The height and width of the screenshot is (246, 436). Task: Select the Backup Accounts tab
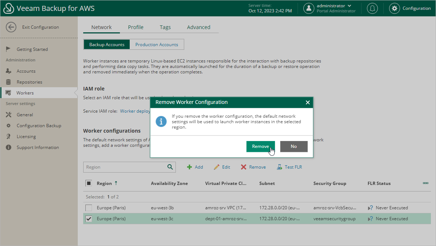(107, 45)
